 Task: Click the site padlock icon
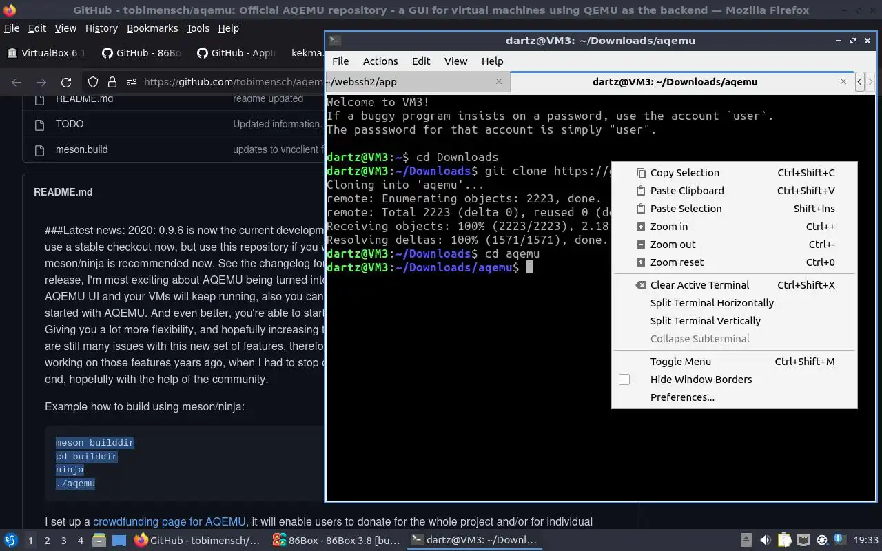(x=112, y=82)
